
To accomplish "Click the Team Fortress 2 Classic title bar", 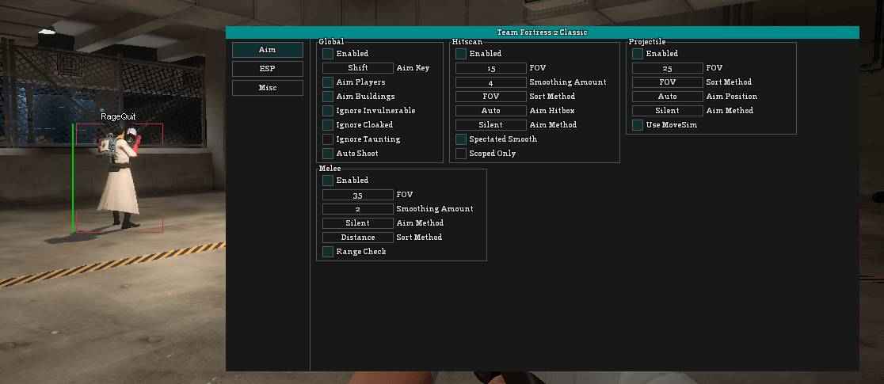I will coord(542,32).
